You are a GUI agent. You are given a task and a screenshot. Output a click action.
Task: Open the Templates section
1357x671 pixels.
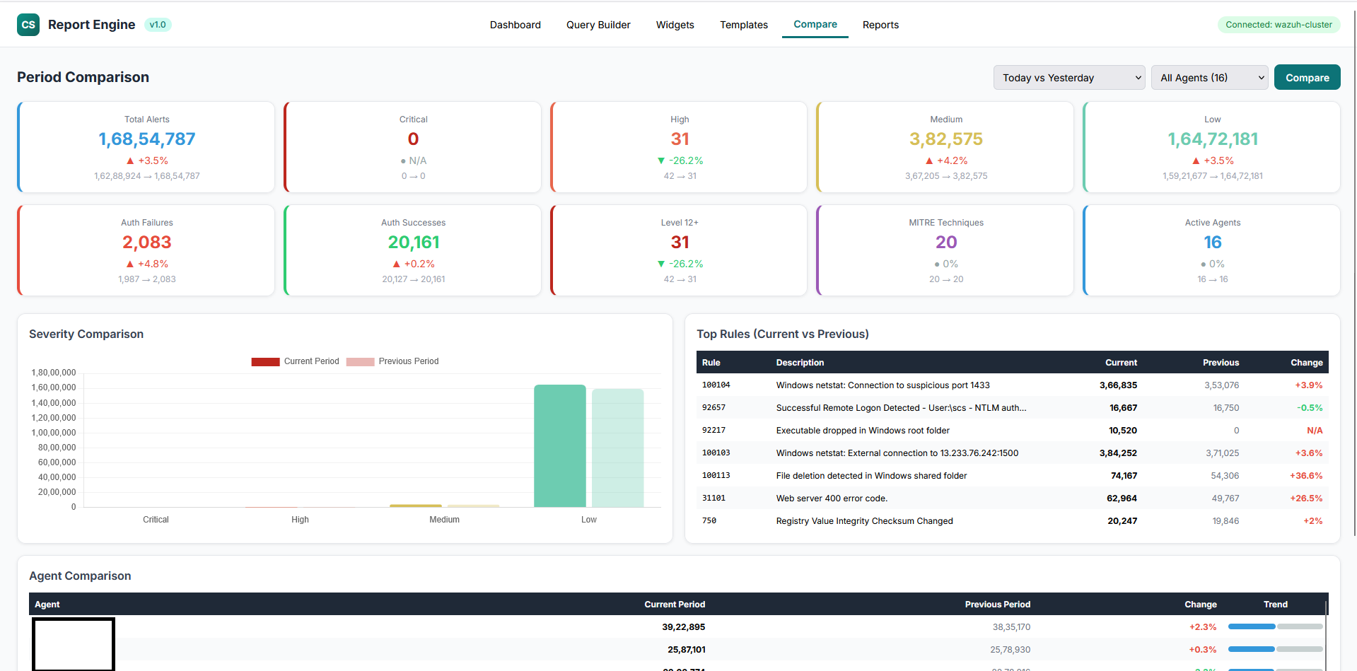(743, 24)
